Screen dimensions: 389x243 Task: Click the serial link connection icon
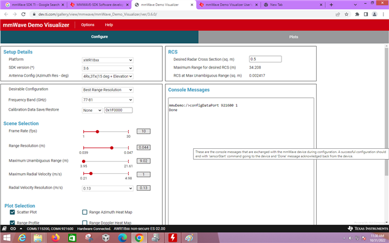13,228
